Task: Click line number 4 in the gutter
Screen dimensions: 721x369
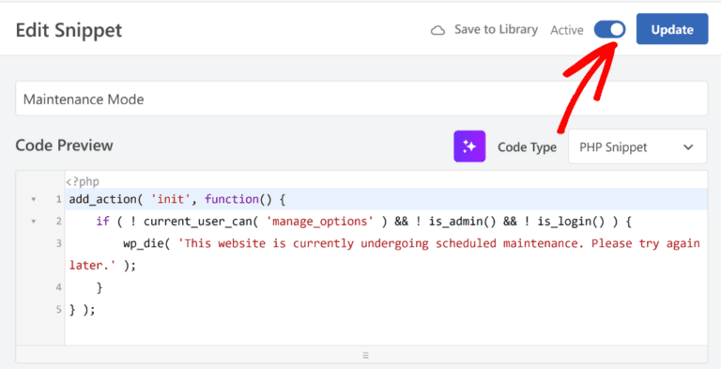Action: pos(58,287)
